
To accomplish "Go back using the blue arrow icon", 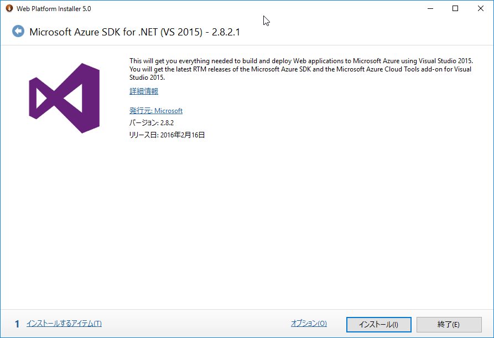I will pyautogui.click(x=18, y=31).
